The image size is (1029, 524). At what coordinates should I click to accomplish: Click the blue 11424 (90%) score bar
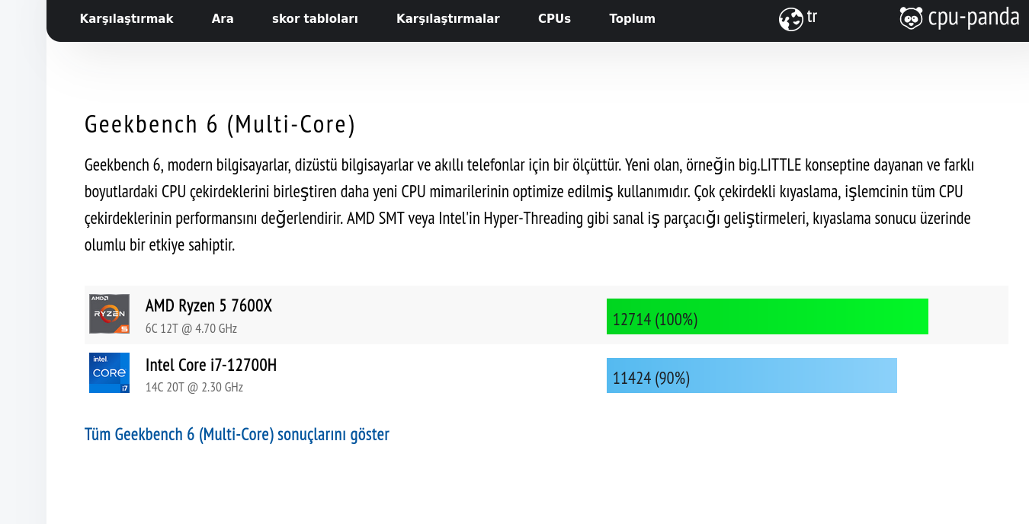(x=752, y=375)
